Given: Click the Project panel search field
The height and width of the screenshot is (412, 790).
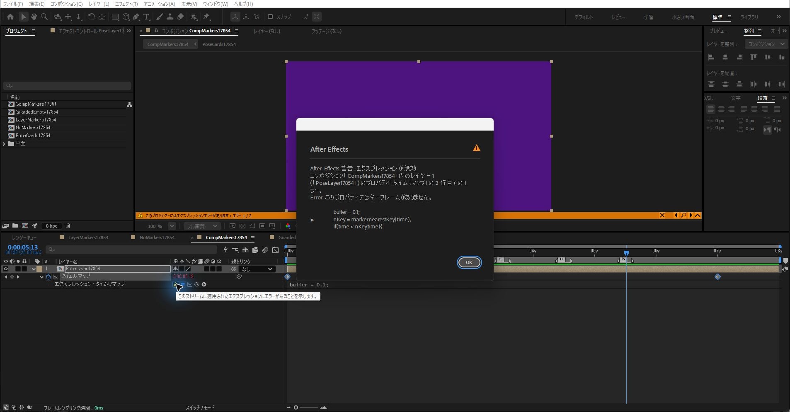Looking at the screenshot, I should pyautogui.click(x=67, y=86).
